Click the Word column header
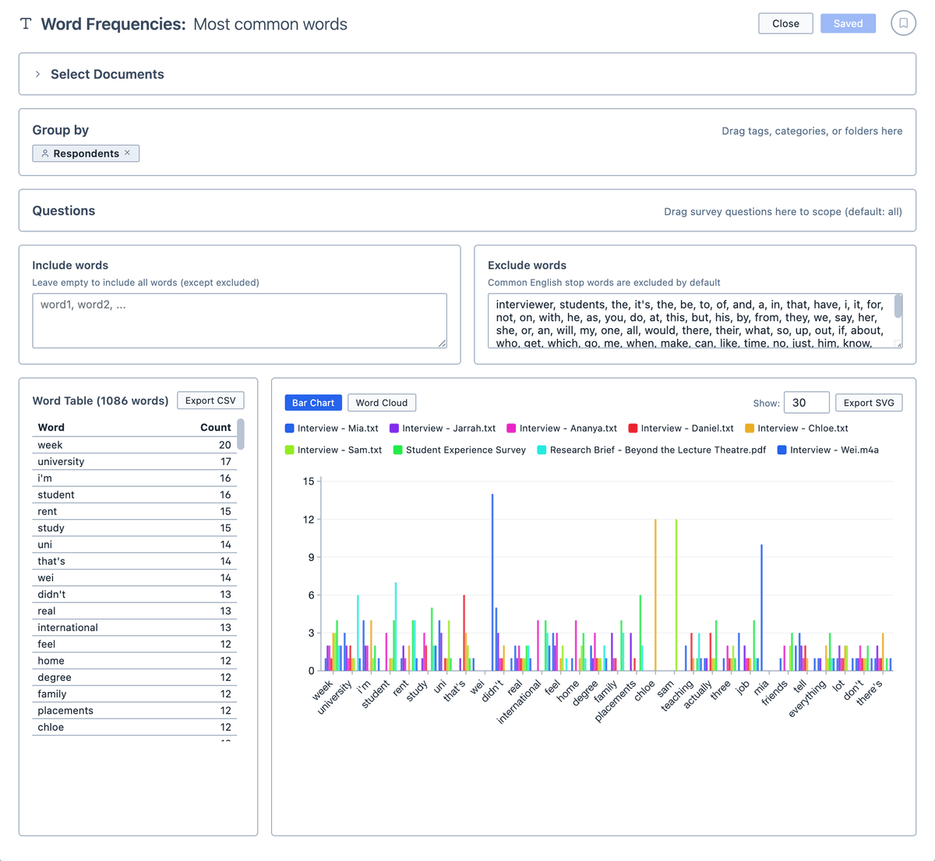This screenshot has width=935, height=861. click(x=51, y=428)
